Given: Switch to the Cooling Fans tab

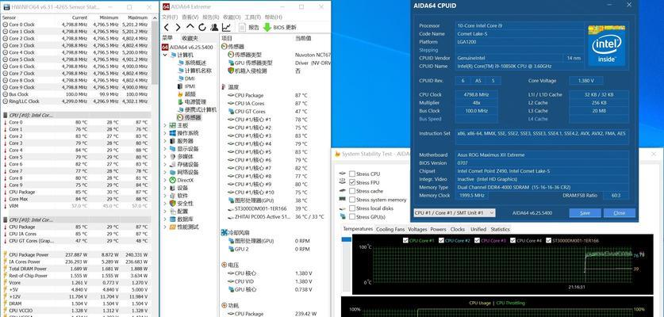Looking at the screenshot, I should [390, 229].
